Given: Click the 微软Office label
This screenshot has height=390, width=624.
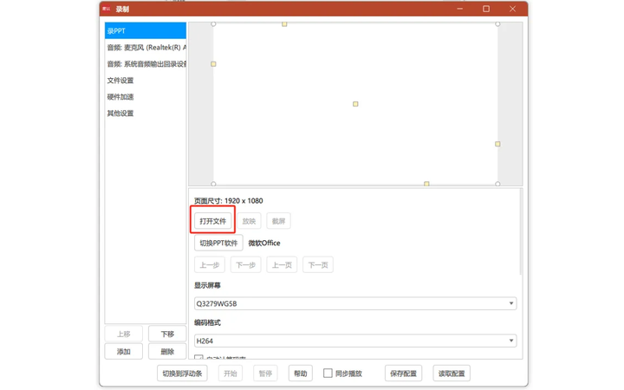Looking at the screenshot, I should (x=264, y=243).
